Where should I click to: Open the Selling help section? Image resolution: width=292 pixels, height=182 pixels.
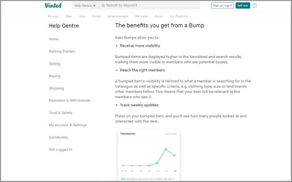pos(54,63)
